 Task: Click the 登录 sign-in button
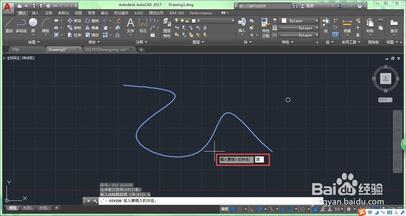pos(307,6)
